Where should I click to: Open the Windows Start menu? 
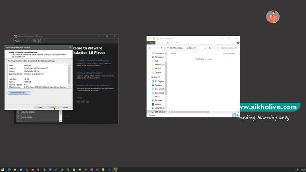point(3,170)
